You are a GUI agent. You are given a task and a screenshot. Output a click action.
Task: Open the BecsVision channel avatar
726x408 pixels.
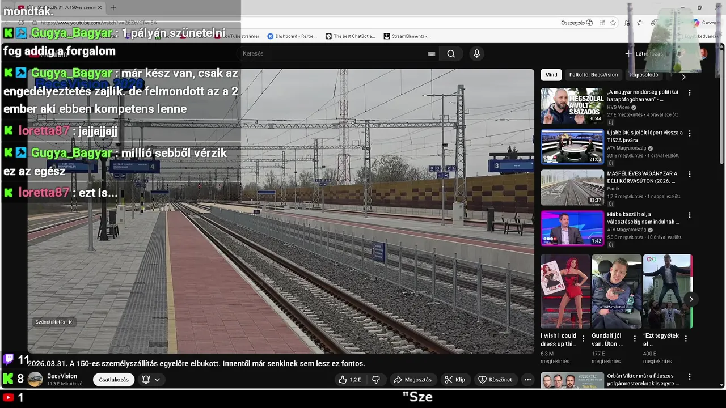pyautogui.click(x=35, y=380)
